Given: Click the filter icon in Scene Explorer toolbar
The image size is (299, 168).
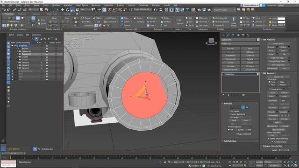Looking at the screenshot, I should [x=36, y=39].
